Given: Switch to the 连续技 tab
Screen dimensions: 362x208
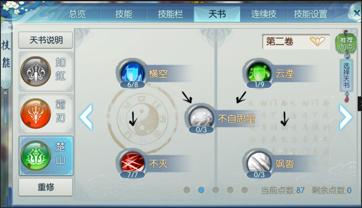Looking at the screenshot, I should pos(264,14).
